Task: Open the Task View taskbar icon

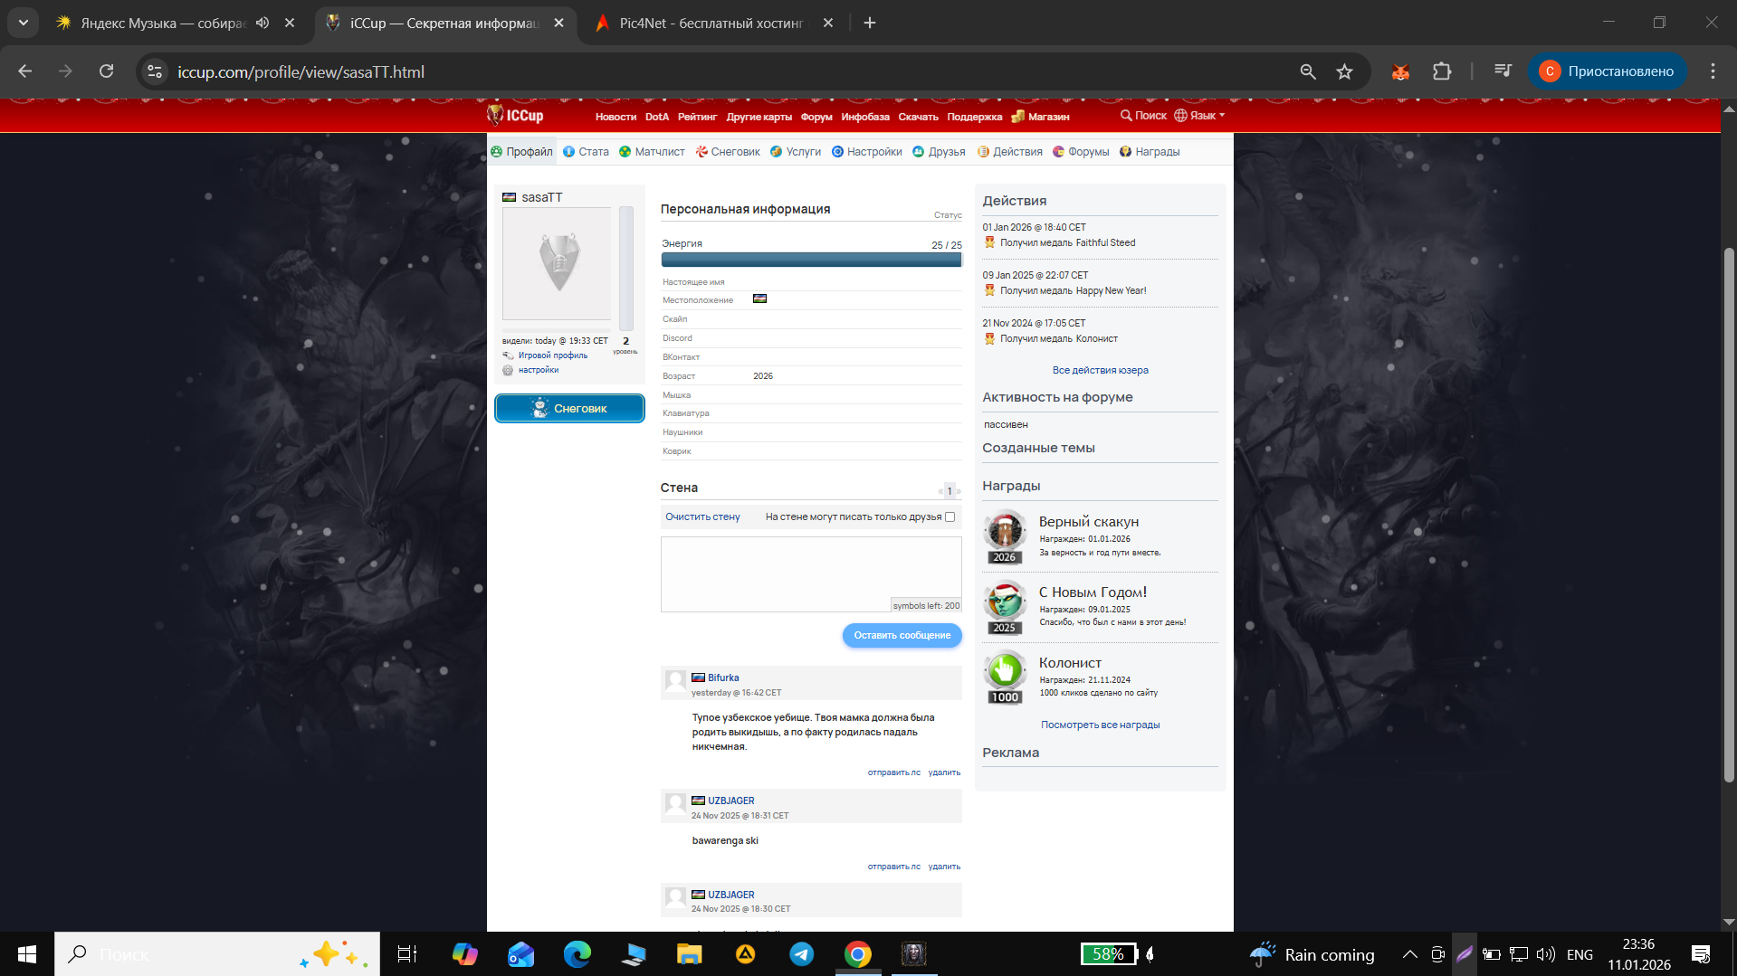Action: point(406,954)
